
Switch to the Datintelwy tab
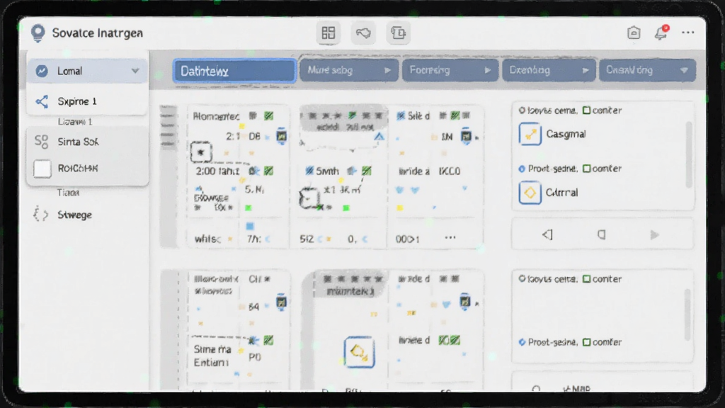(234, 71)
